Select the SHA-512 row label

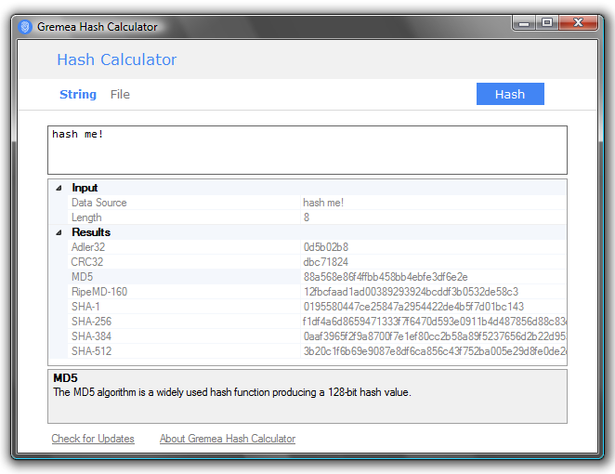(91, 351)
